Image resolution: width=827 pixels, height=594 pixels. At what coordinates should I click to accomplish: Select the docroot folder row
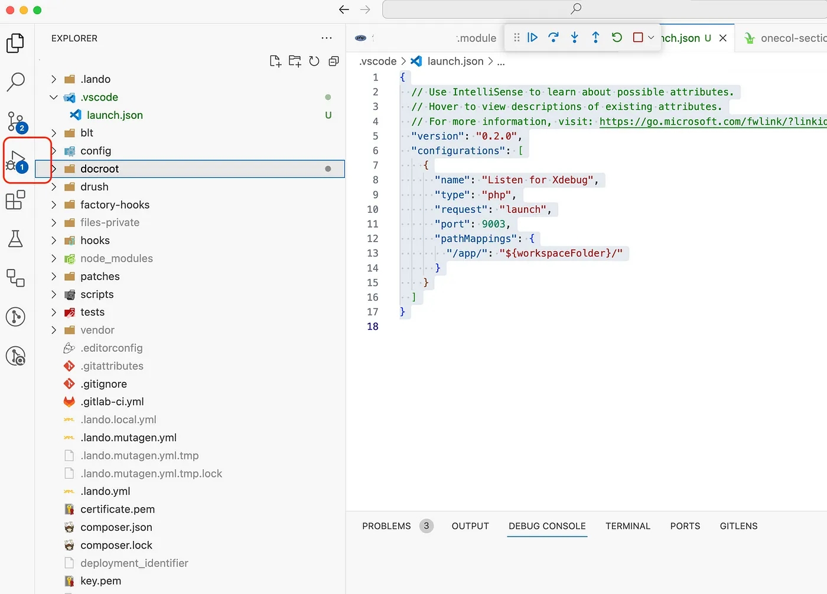[x=190, y=169]
